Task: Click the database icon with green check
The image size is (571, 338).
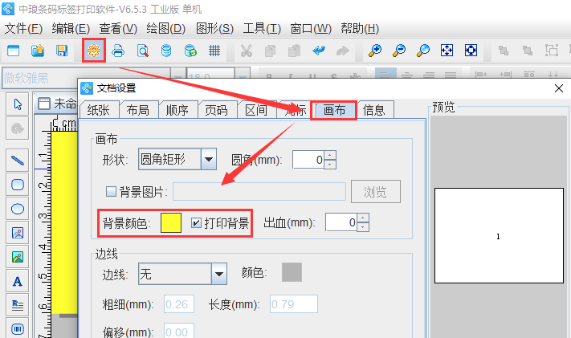Action: point(190,51)
